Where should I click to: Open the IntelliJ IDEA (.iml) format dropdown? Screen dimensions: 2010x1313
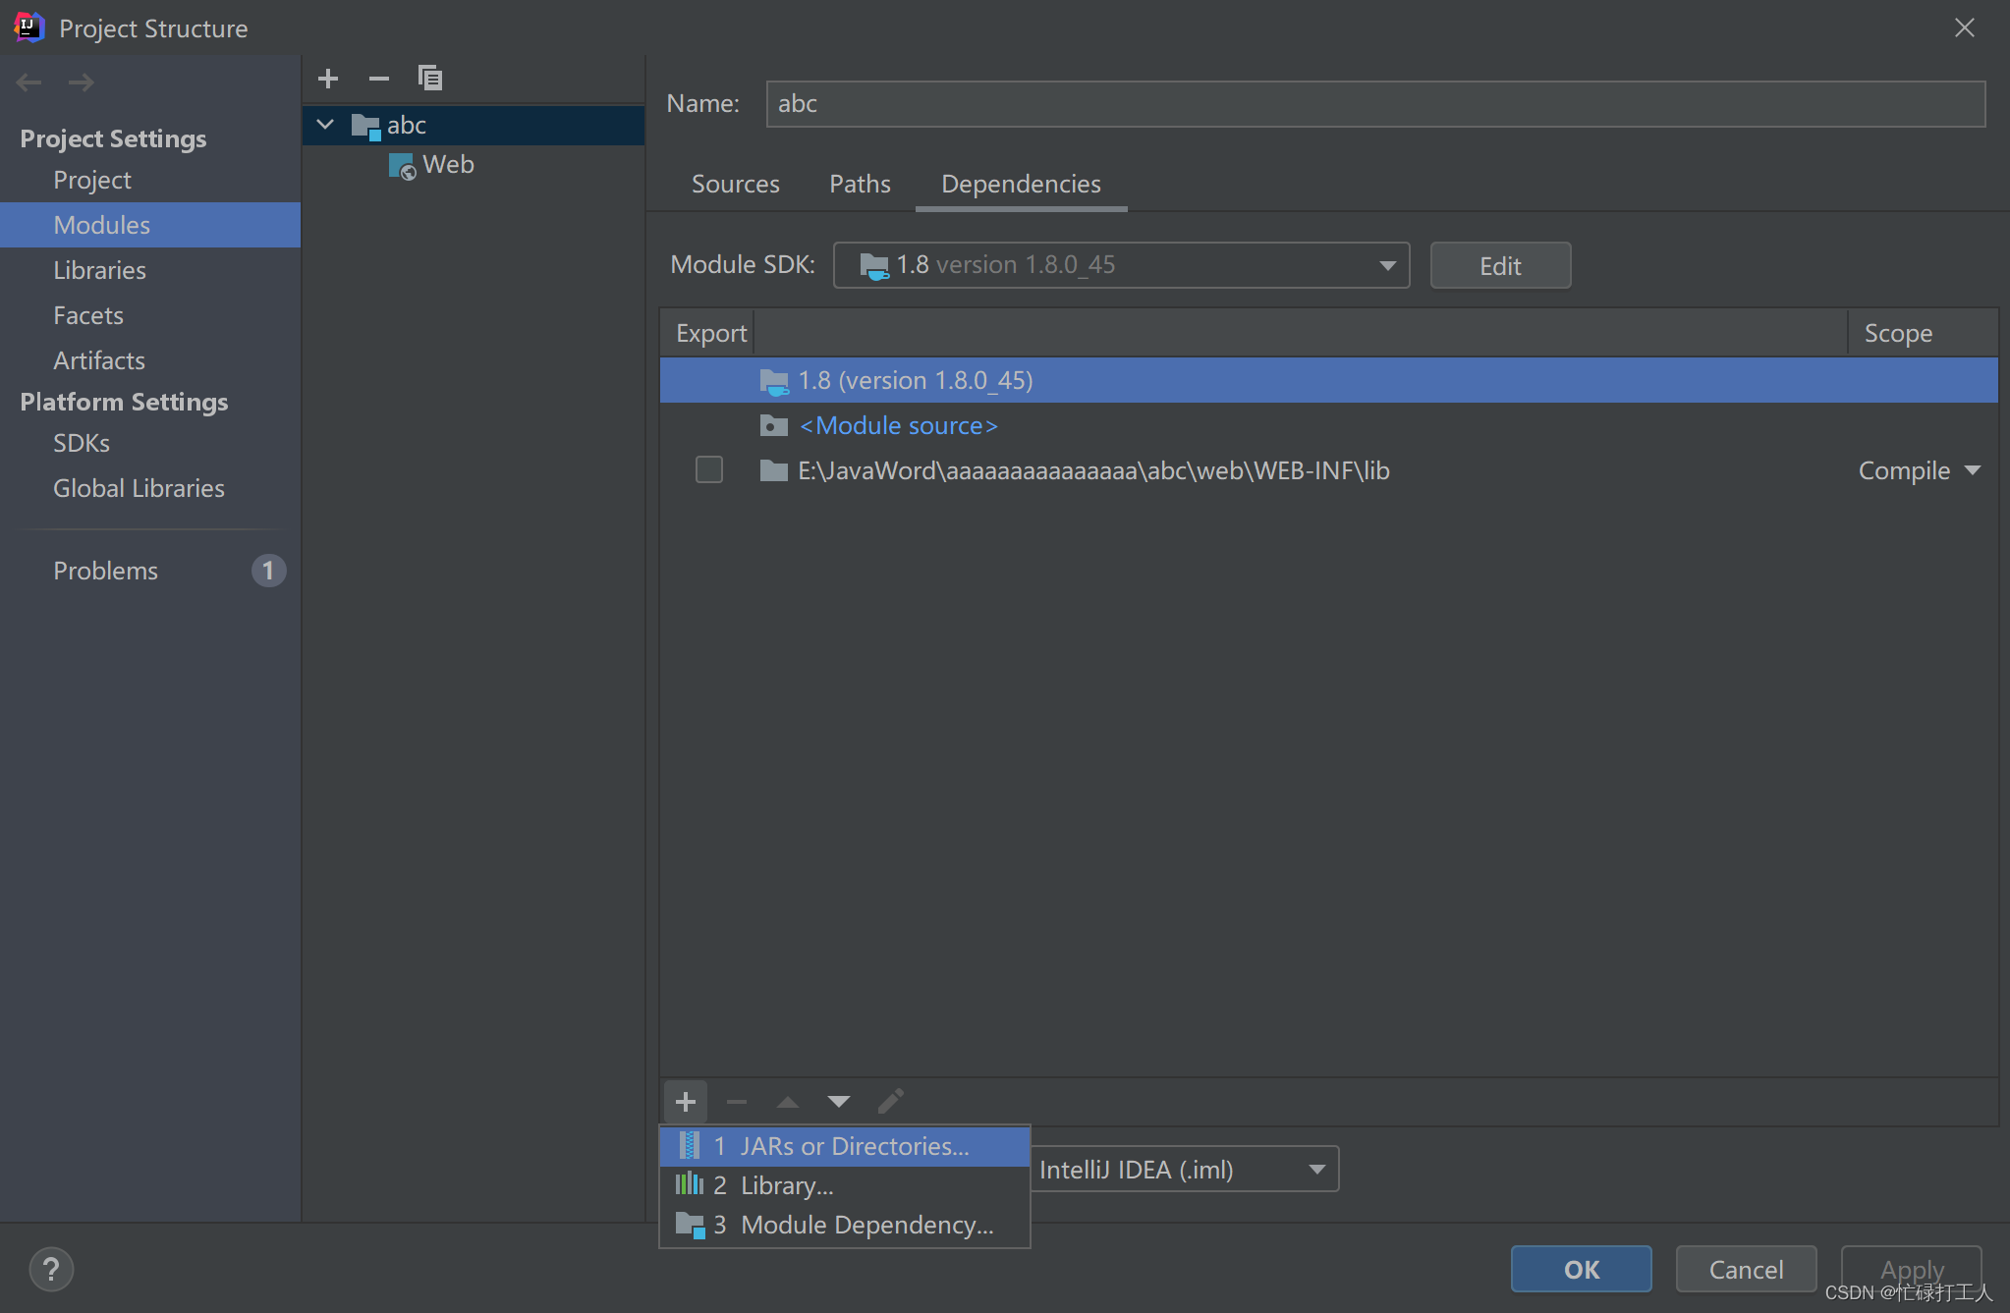coord(1184,1170)
